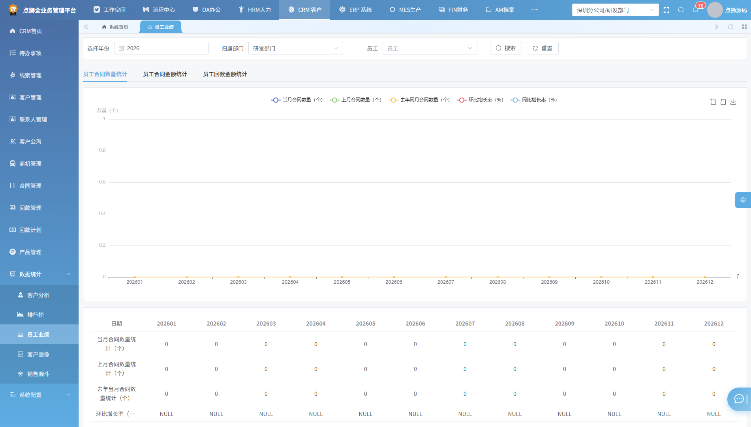Click the left double-chevron tab scroll icon
The image size is (751, 427).
click(x=86, y=27)
